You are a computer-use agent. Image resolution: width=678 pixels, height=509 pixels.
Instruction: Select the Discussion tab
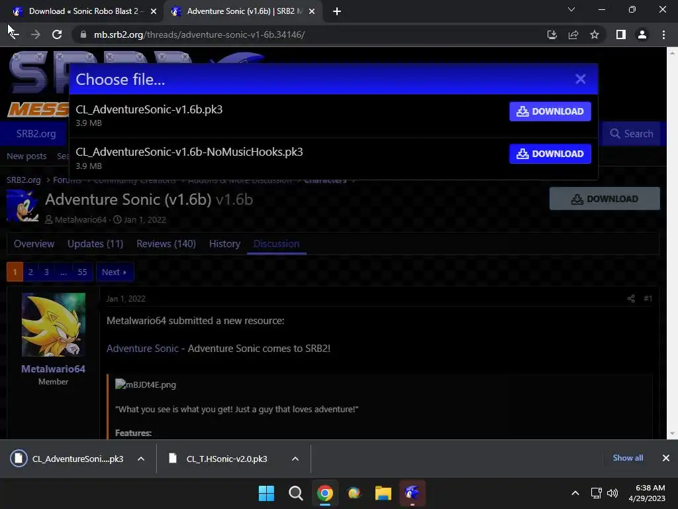coord(276,244)
